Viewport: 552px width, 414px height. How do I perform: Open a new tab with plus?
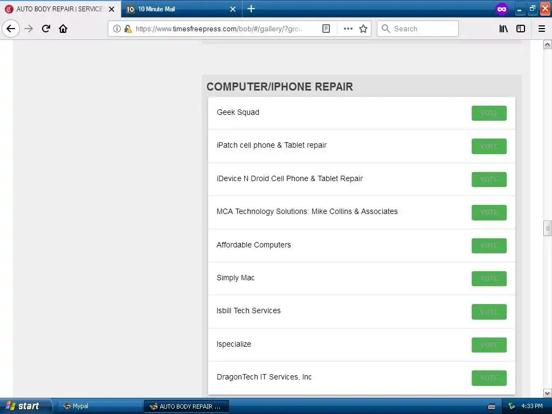[x=251, y=9]
